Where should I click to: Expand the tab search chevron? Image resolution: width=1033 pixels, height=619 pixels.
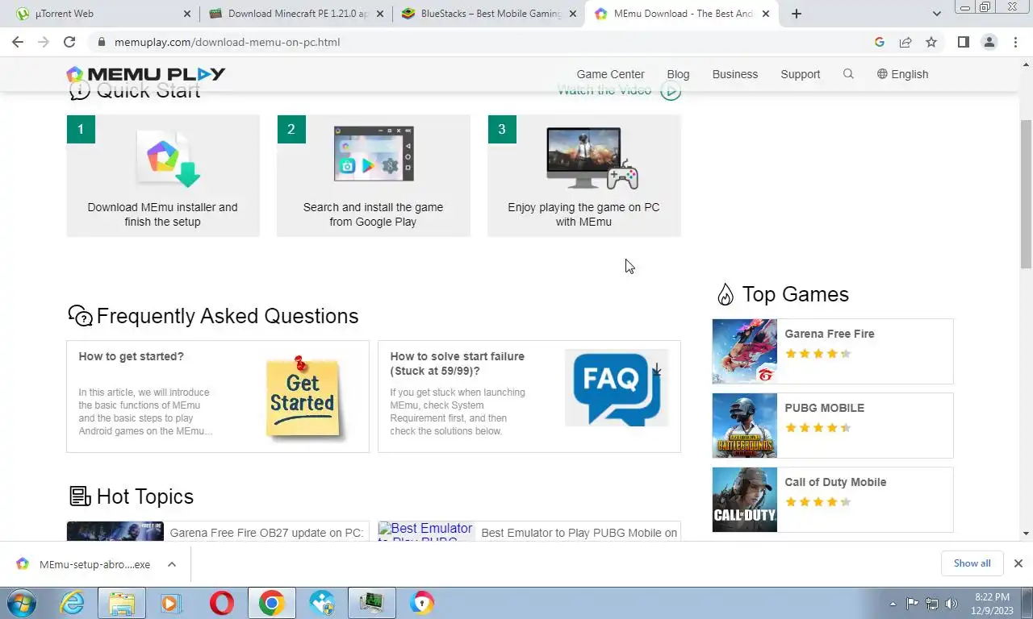[936, 14]
